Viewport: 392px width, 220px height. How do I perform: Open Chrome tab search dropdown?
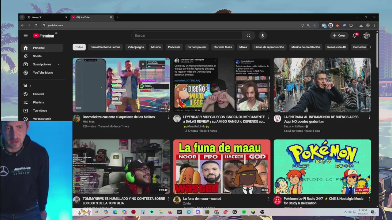tap(22, 17)
